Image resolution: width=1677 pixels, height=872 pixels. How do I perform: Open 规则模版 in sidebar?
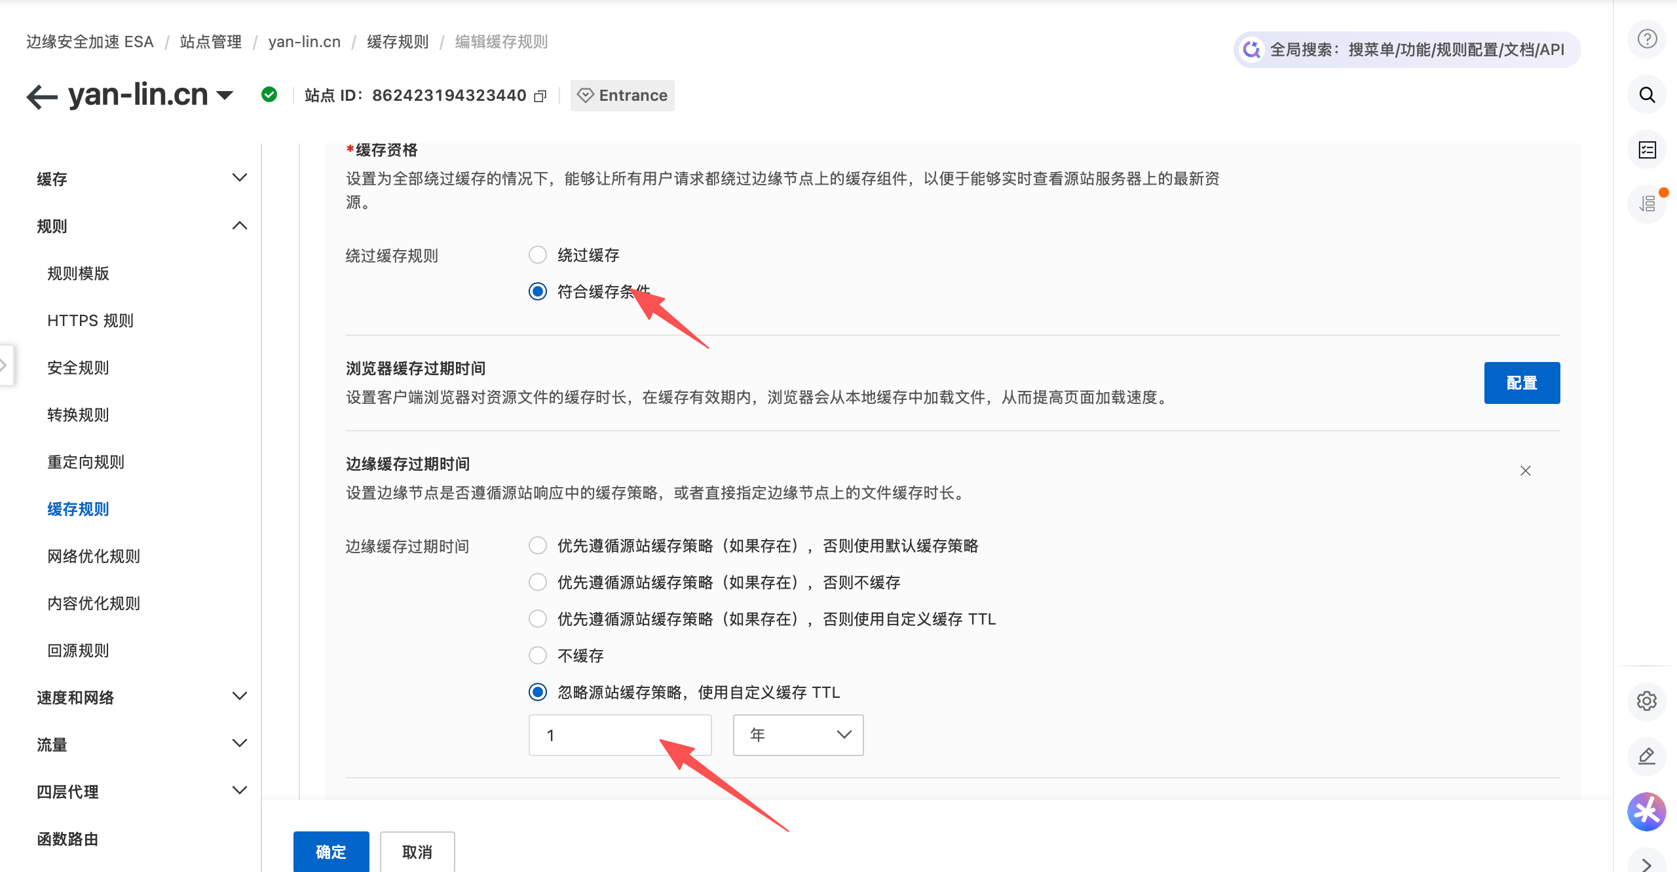(78, 273)
